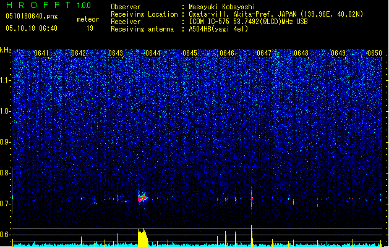This screenshot has width=389, height=247.
Task: Click the vertical red echo spike before 0647
Action: (252, 198)
